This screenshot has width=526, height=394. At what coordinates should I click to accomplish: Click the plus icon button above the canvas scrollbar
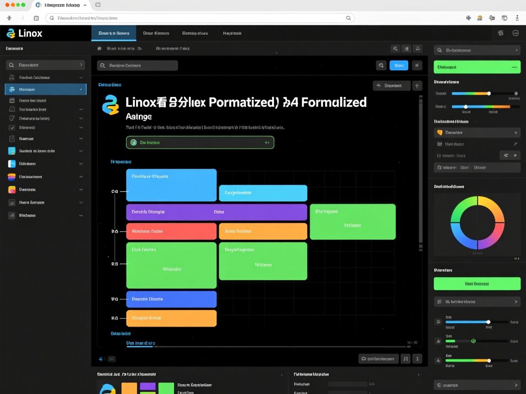[417, 85]
